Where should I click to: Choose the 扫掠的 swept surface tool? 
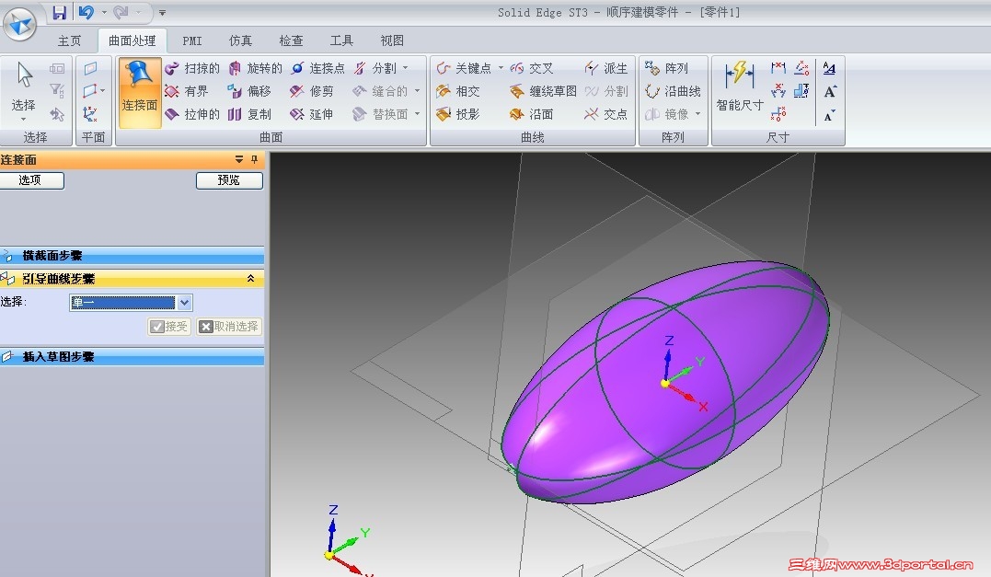[192, 68]
